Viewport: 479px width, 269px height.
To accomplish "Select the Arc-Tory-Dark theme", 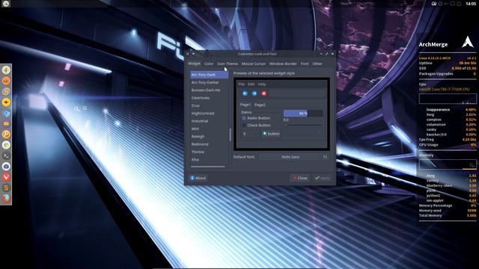I will pyautogui.click(x=210, y=75).
